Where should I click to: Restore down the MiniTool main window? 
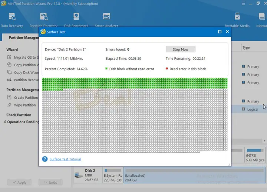coord(258,3)
